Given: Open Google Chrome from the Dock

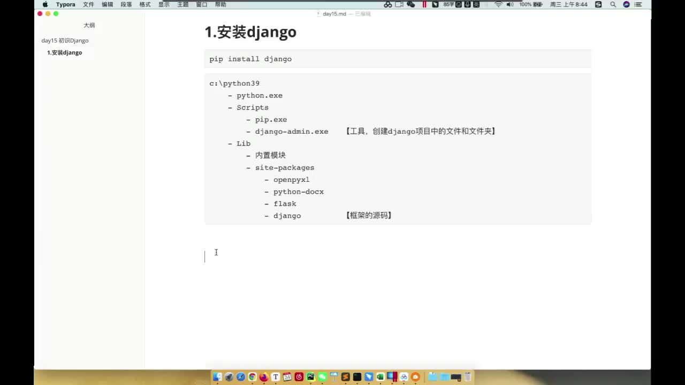Looking at the screenshot, I should point(252,377).
